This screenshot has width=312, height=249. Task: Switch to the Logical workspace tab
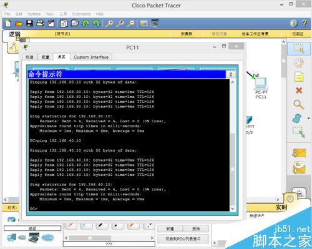pyautogui.click(x=14, y=34)
